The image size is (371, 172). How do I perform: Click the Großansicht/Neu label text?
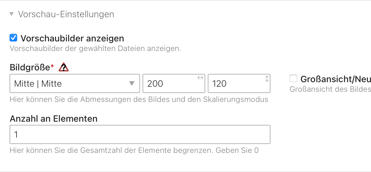336,79
